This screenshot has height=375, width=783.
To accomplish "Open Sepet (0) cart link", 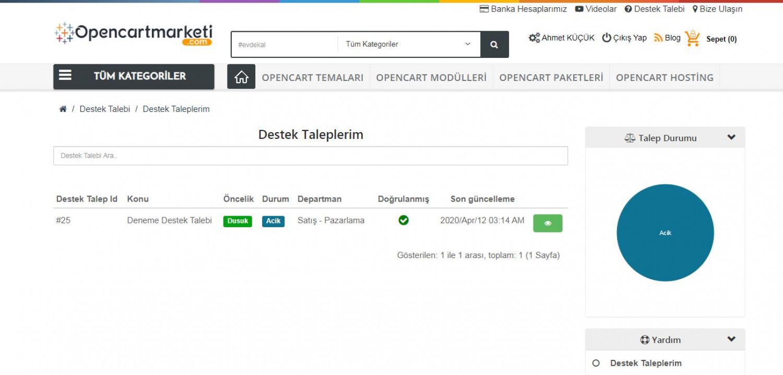I will pos(721,39).
